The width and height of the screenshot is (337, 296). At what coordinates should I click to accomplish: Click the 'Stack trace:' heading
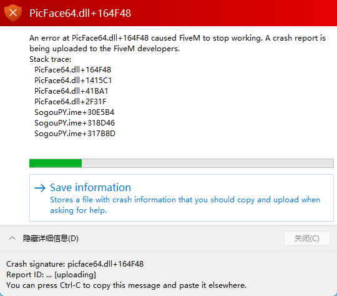pos(51,59)
